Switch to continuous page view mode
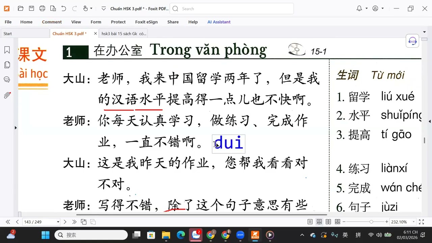This screenshot has width=432, height=243. 319,222
